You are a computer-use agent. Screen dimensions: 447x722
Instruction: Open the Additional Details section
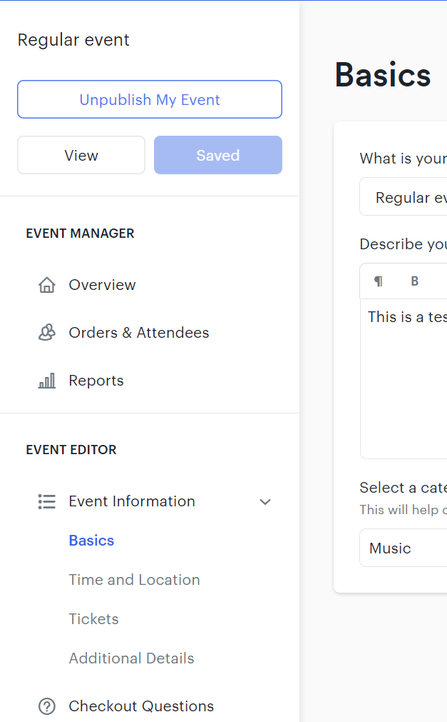click(131, 658)
